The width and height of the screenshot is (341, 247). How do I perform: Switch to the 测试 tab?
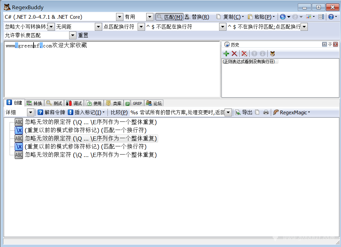[54, 103]
